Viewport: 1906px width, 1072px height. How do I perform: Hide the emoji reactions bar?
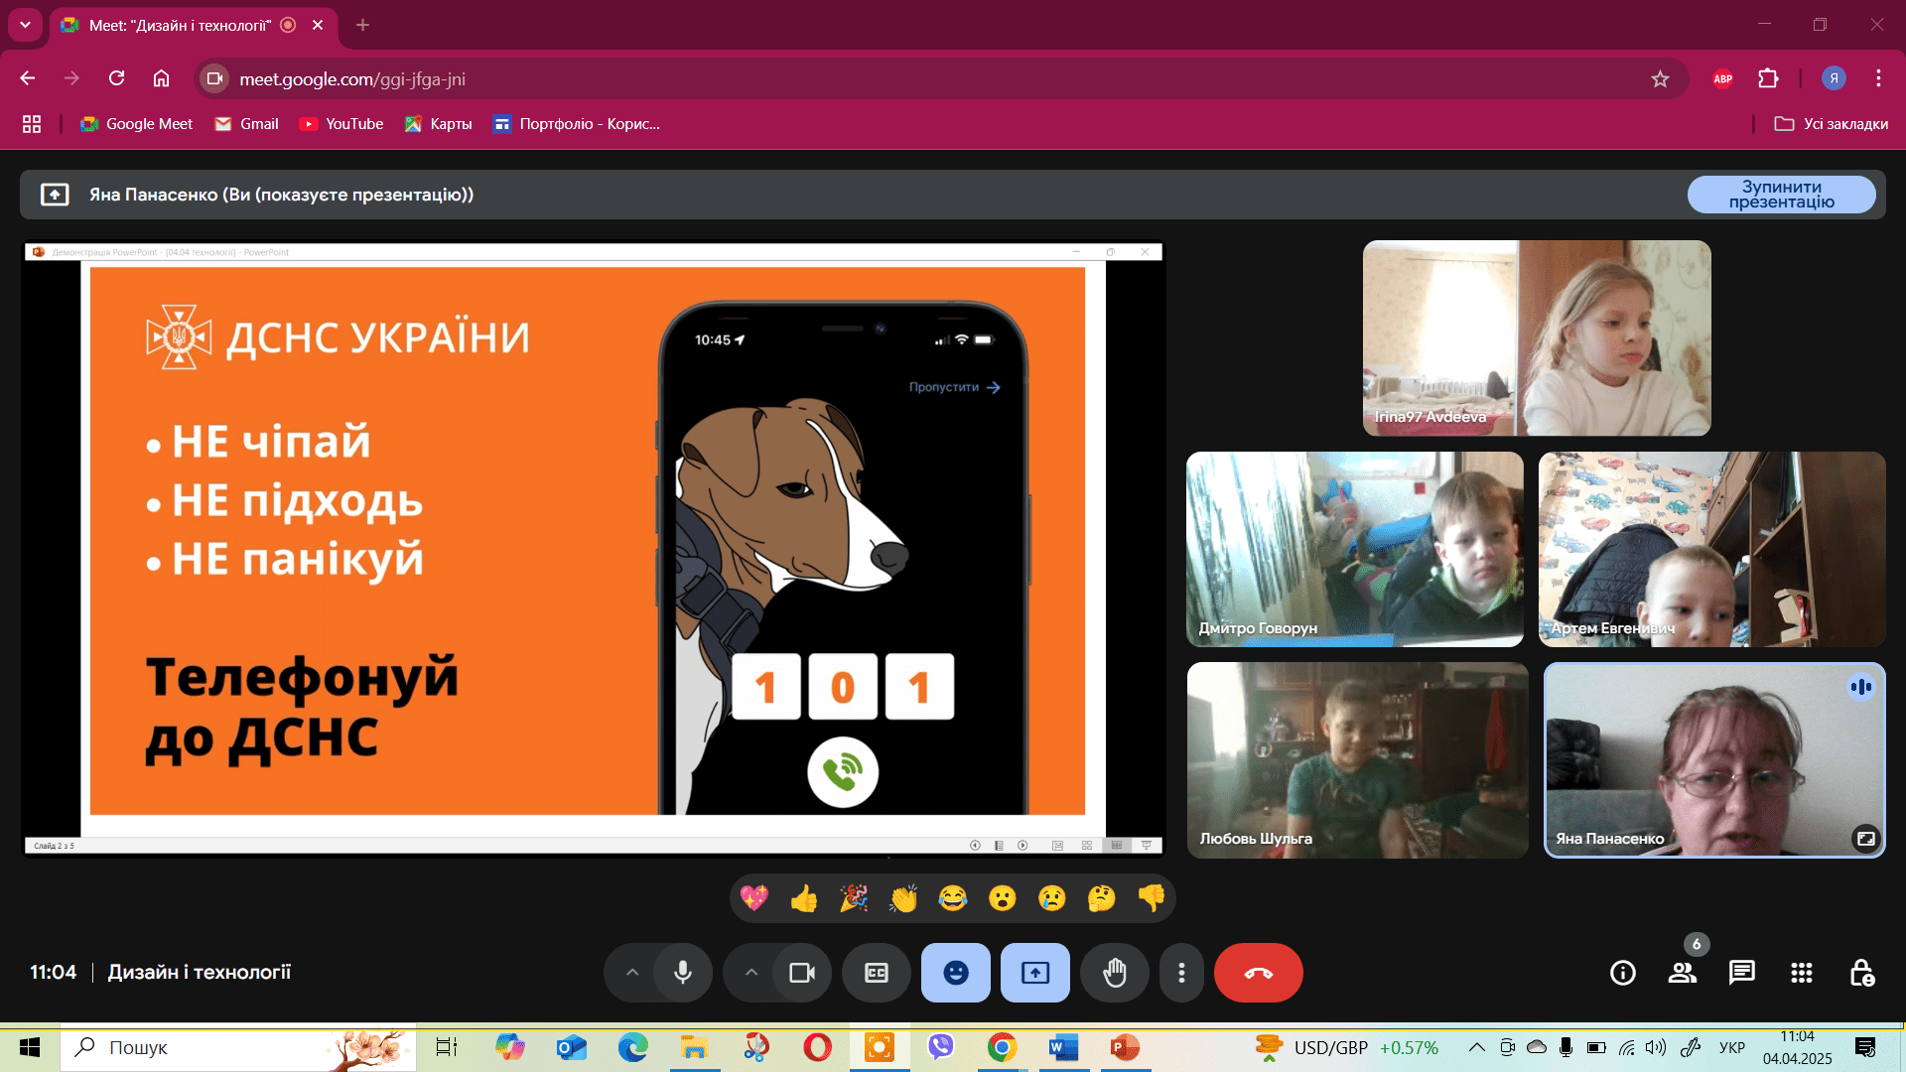pyautogui.click(x=956, y=973)
